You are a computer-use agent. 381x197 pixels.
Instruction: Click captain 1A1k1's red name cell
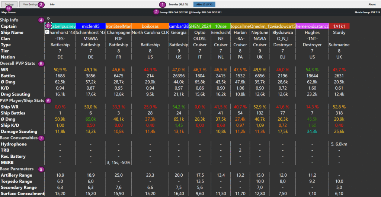(339, 26)
